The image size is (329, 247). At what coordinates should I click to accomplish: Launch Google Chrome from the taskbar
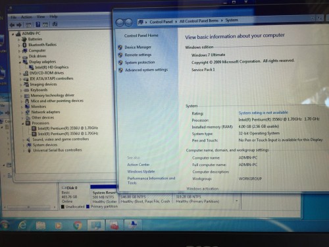coord(78,225)
